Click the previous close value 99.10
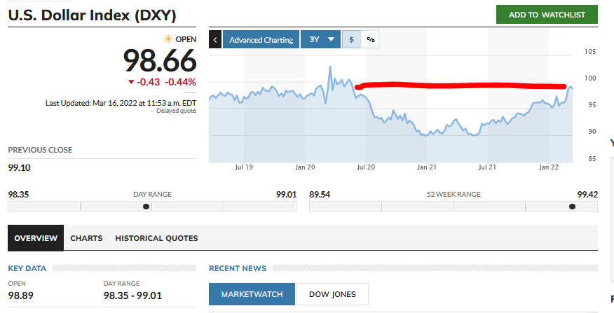This screenshot has width=614, height=313. (x=19, y=168)
